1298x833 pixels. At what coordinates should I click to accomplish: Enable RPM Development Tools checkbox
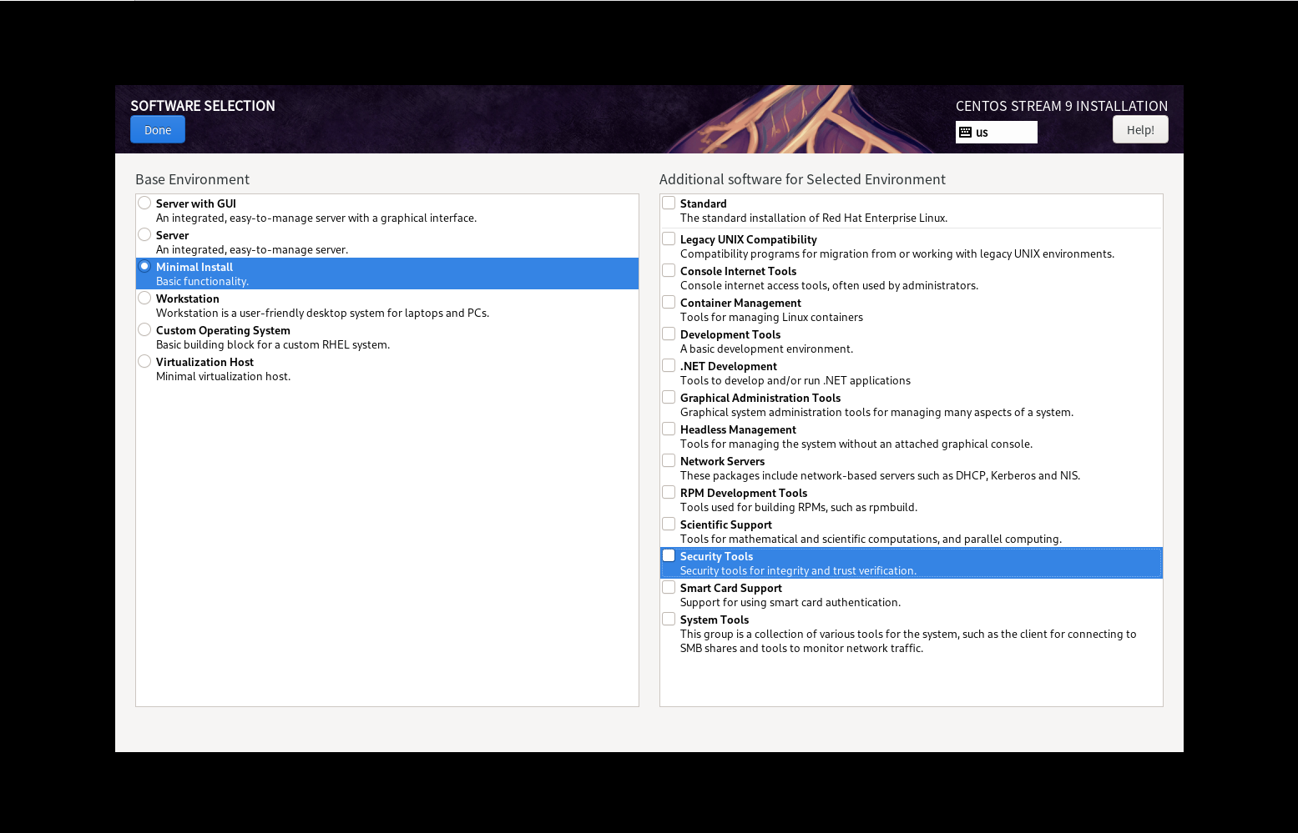[669, 492]
